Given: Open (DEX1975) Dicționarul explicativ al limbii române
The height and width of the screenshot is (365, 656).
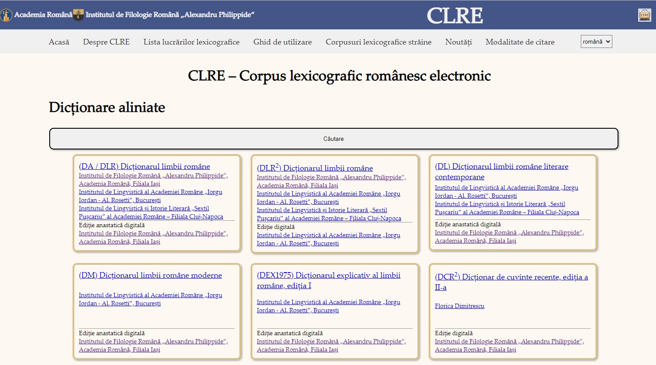Looking at the screenshot, I should click(328, 280).
